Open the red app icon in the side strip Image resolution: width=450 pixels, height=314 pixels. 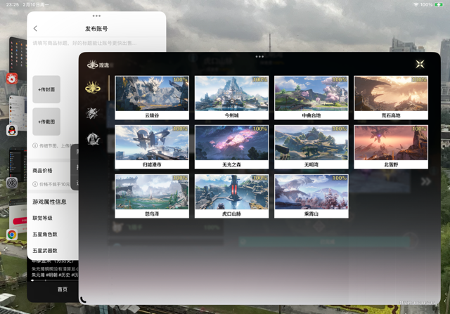pyautogui.click(x=12, y=78)
